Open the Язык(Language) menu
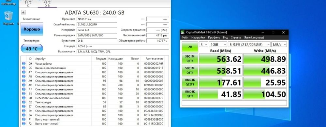326x127 pixels. [254, 37]
